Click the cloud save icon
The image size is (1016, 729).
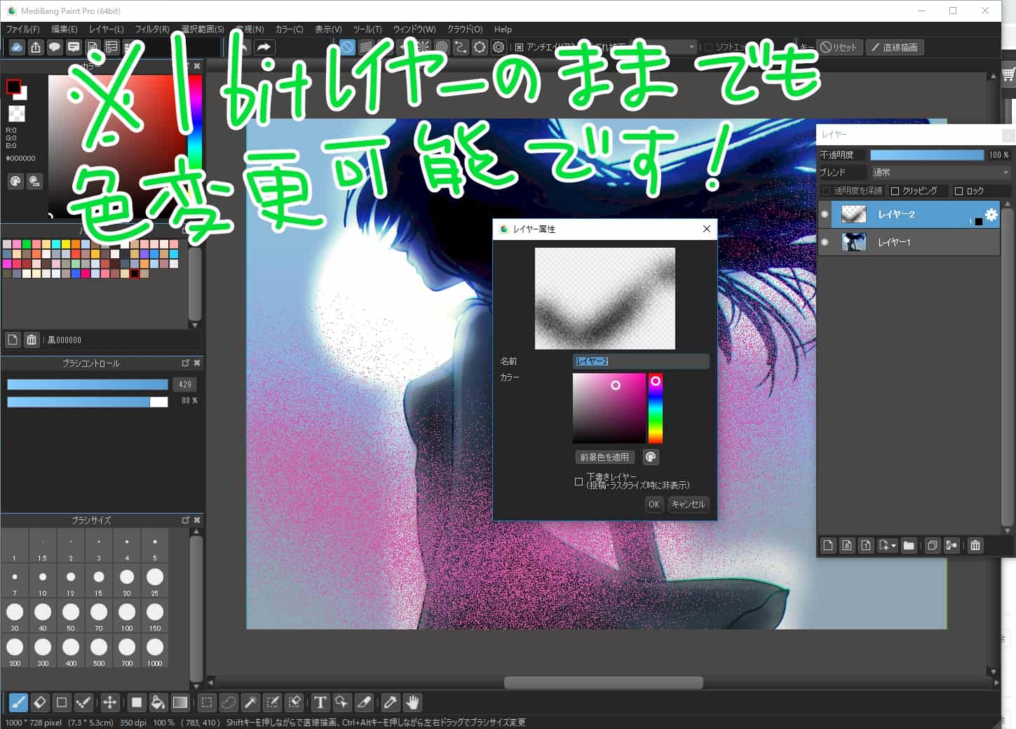pyautogui.click(x=17, y=47)
